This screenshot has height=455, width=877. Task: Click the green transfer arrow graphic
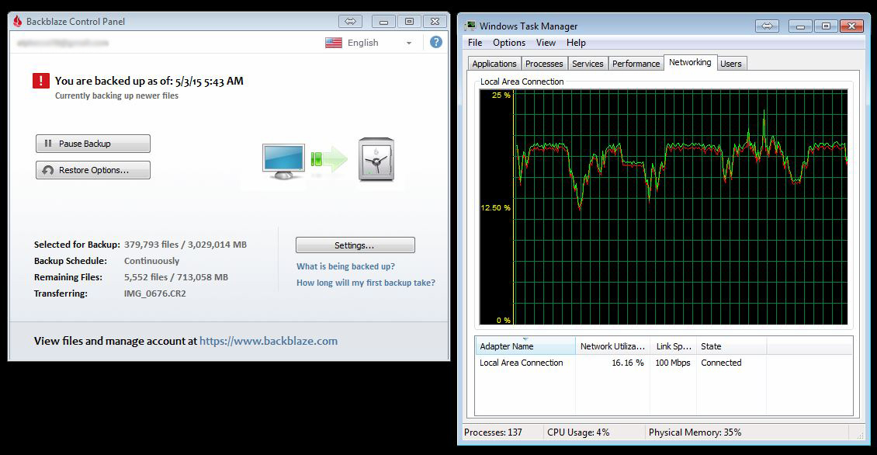[329, 159]
